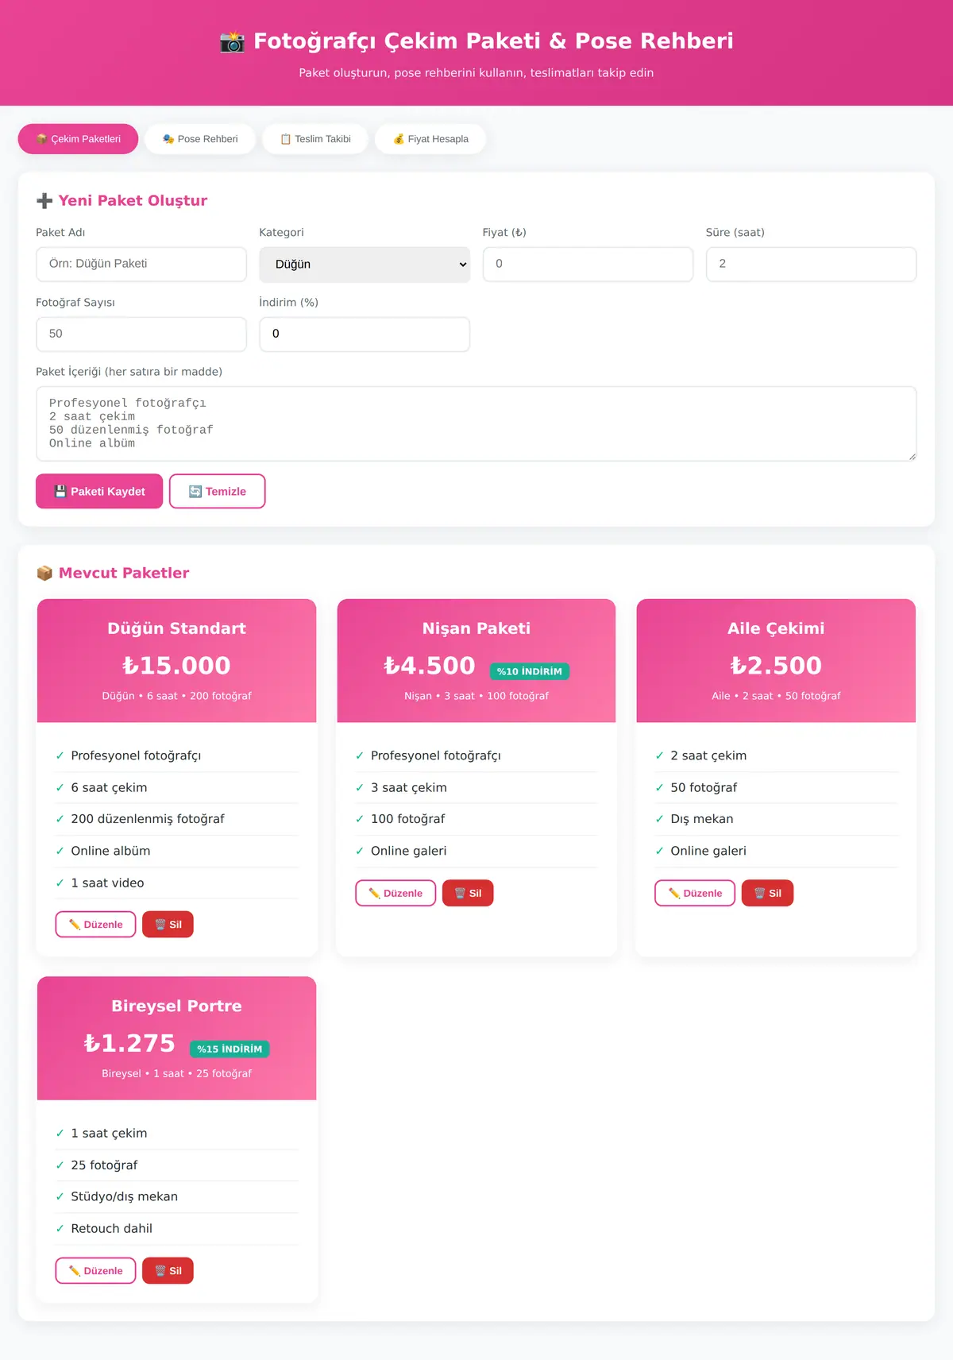The width and height of the screenshot is (953, 1360).
Task: Edit the Aile Çekimi package
Action: tap(695, 893)
